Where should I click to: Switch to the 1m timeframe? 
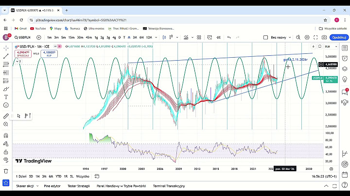pyautogui.click(x=49, y=37)
